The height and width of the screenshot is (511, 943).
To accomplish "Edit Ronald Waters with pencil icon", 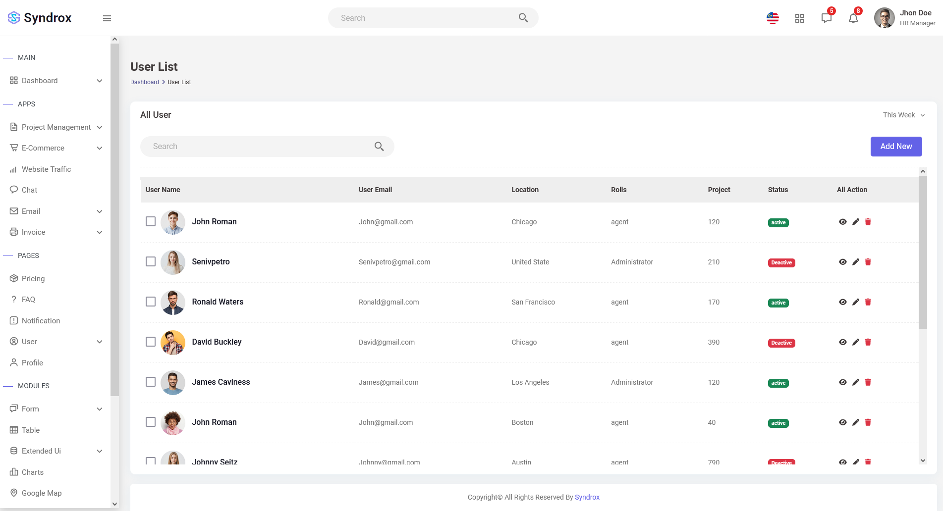I will click(x=855, y=302).
